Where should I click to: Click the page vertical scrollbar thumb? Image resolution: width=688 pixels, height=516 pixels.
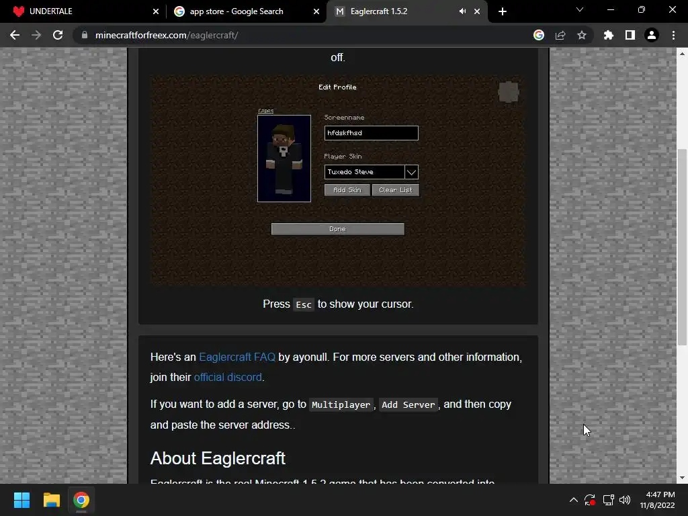[x=682, y=247]
